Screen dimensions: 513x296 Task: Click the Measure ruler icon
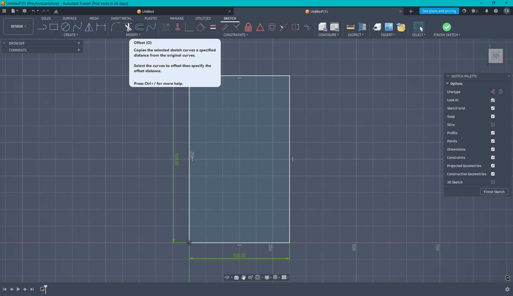tap(350, 27)
